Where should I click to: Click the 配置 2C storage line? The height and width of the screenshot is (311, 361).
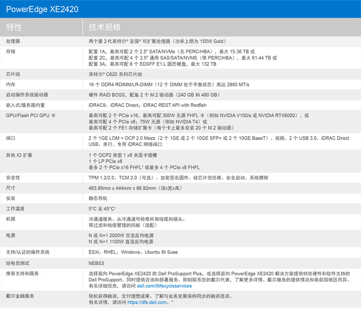pyautogui.click(x=183, y=58)
